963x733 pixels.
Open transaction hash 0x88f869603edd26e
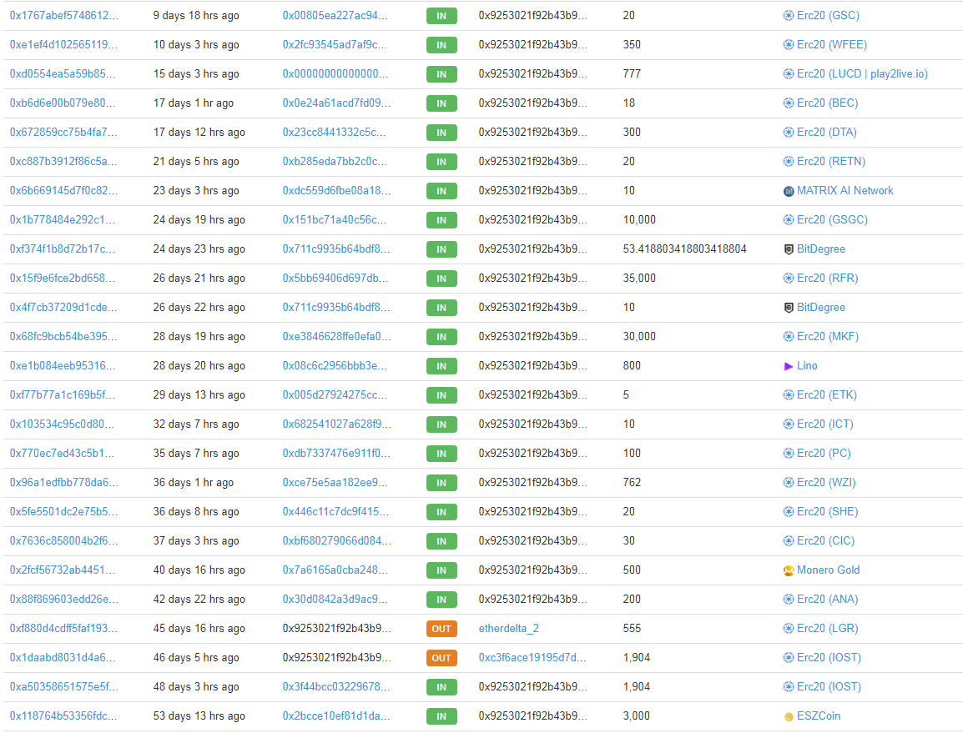(64, 600)
